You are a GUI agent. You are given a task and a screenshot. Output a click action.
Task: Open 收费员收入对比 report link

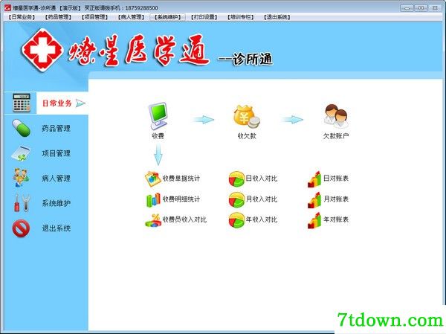point(184,219)
